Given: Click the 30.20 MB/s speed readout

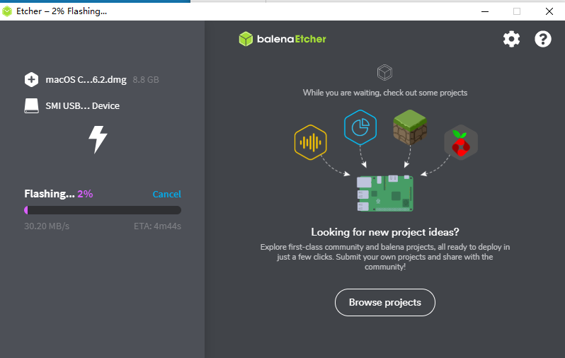Looking at the screenshot, I should tap(47, 226).
